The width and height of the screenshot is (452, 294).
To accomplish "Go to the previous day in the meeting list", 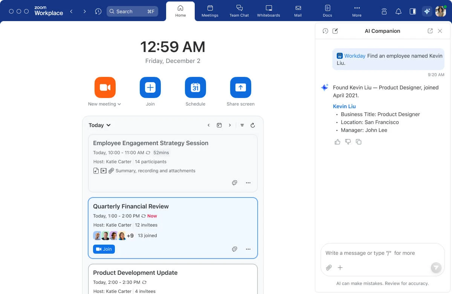I will pyautogui.click(x=209, y=125).
